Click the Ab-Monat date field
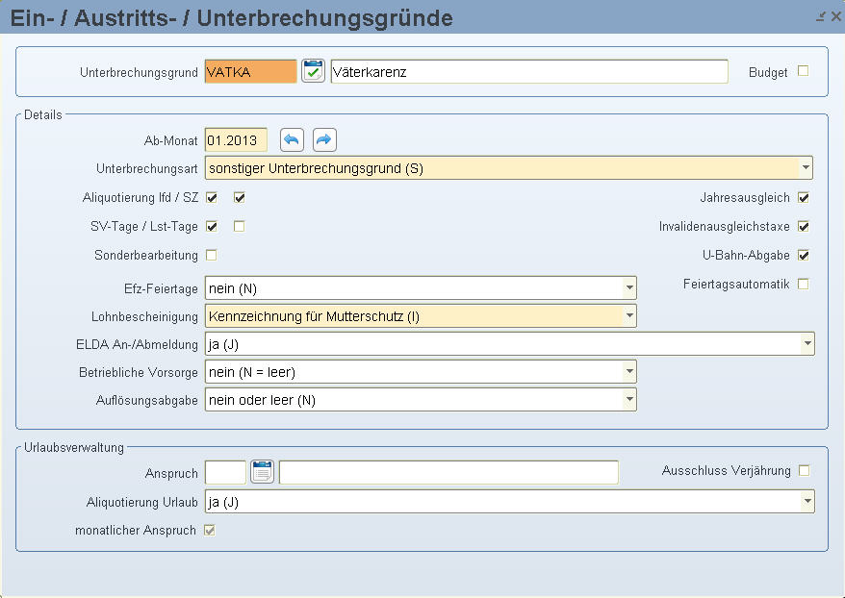 (x=236, y=140)
